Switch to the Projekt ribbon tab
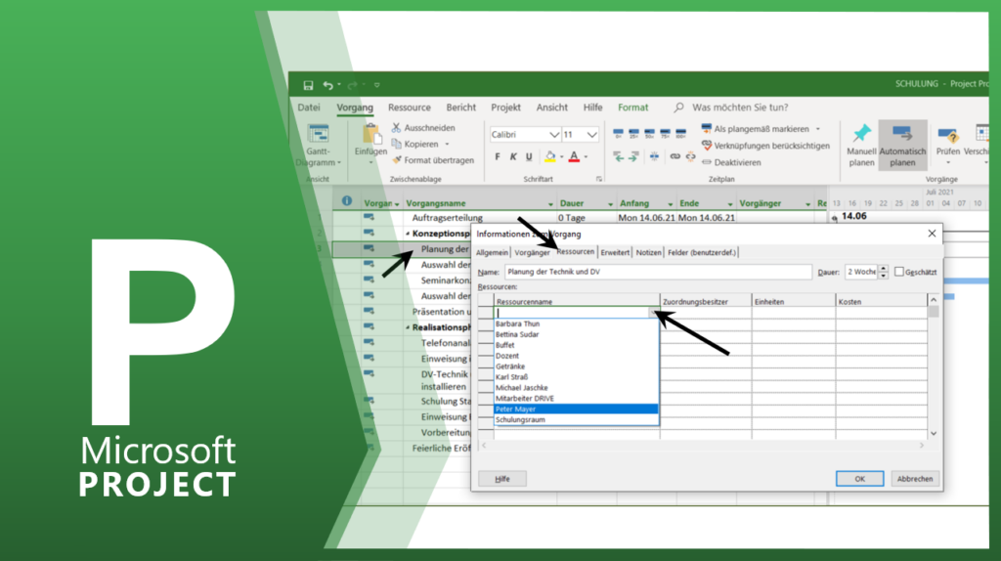 505,108
